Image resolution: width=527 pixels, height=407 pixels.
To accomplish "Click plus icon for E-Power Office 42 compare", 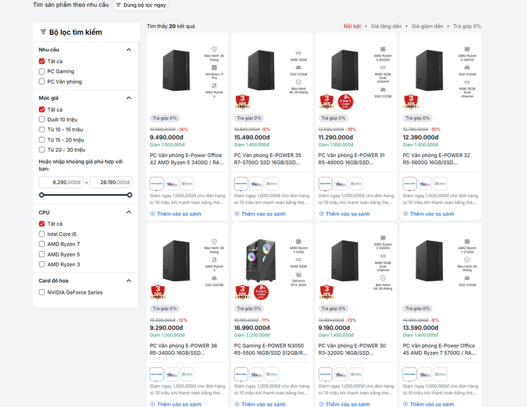I will 153,214.
